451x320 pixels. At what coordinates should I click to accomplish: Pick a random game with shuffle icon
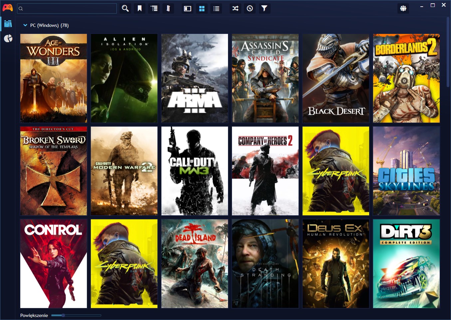236,8
